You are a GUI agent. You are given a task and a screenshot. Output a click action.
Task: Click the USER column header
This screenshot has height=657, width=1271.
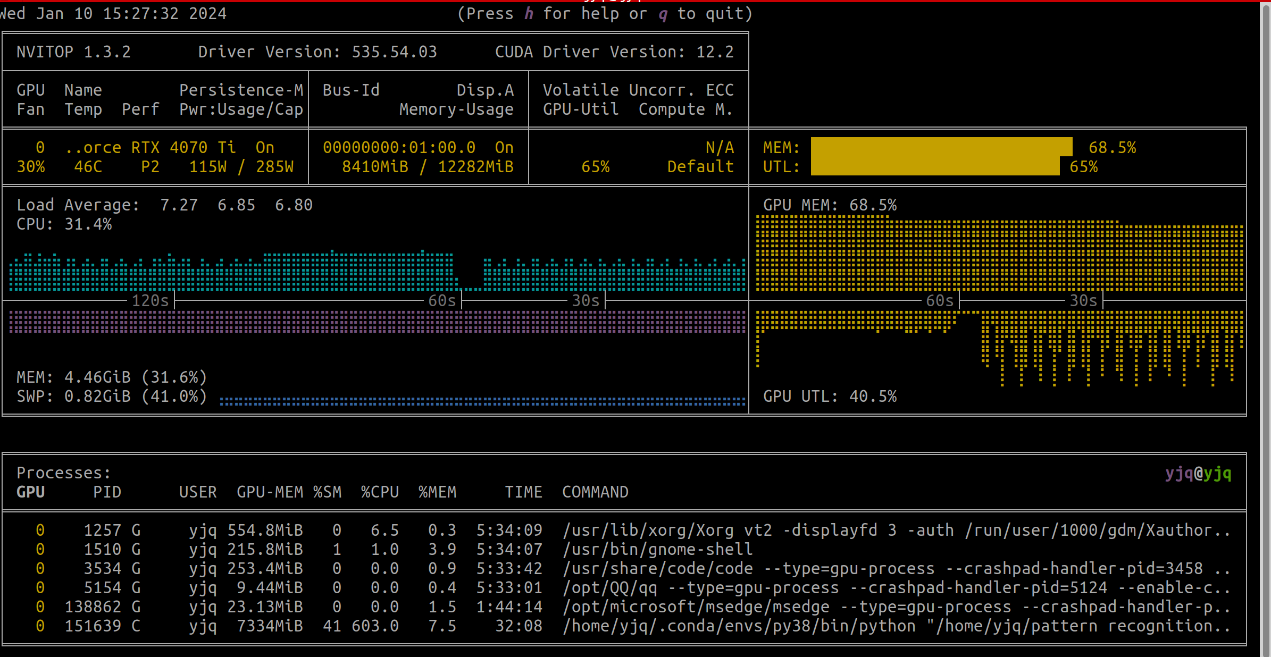[198, 492]
